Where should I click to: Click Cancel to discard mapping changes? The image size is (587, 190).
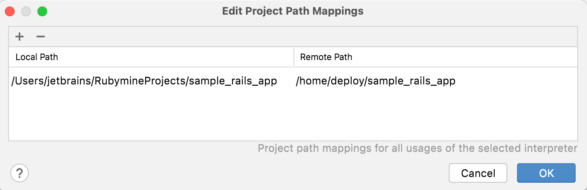click(478, 173)
